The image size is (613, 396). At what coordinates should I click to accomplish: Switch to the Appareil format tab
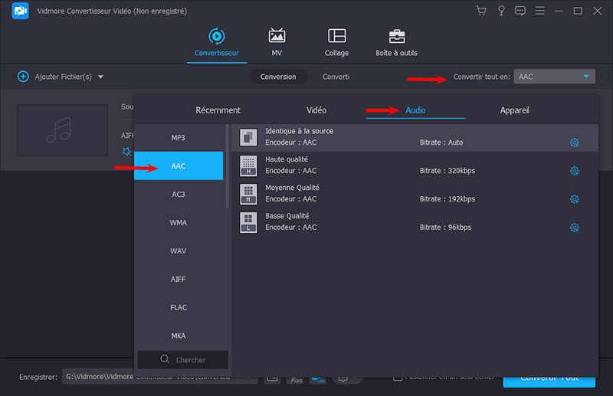[x=514, y=110]
